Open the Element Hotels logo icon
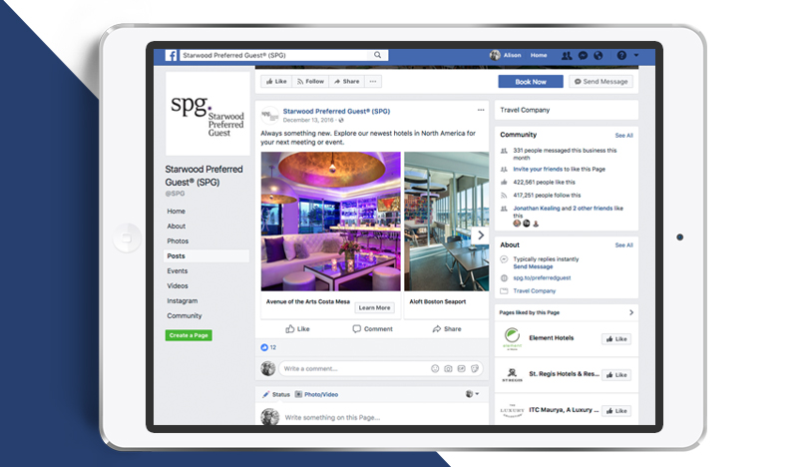 [x=512, y=338]
